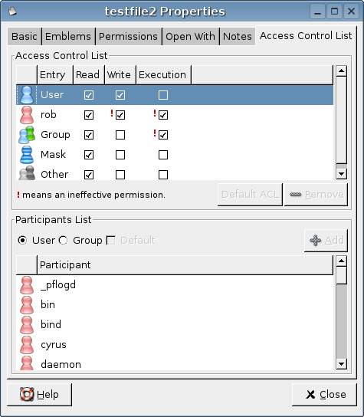
Task: Select the bind participant row
Action: tap(175, 324)
